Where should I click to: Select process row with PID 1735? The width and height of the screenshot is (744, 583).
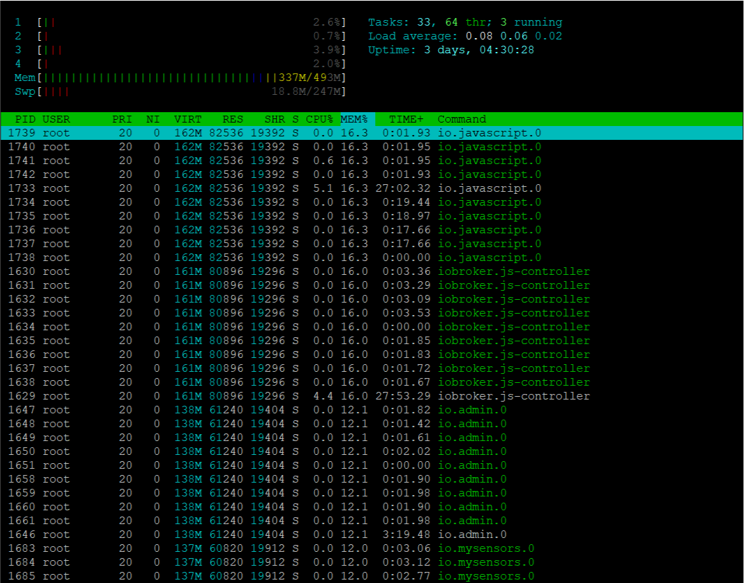pos(372,216)
